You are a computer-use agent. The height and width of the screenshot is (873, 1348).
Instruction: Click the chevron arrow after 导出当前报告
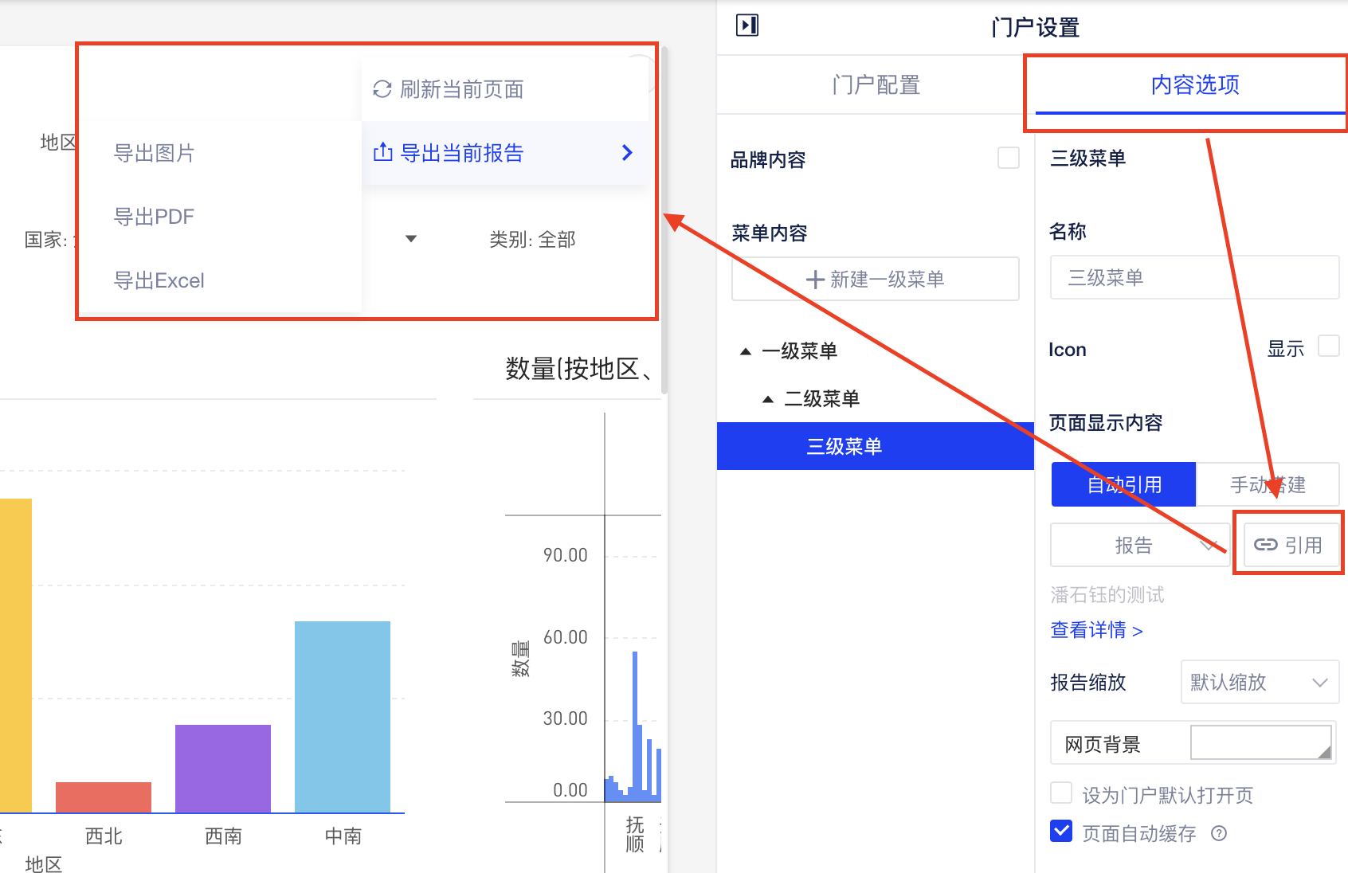(x=627, y=152)
